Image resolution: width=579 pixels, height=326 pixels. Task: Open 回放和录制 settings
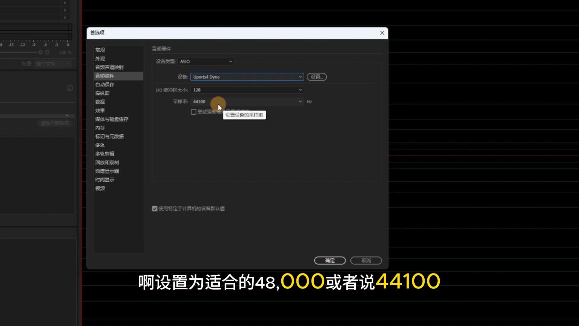click(107, 162)
